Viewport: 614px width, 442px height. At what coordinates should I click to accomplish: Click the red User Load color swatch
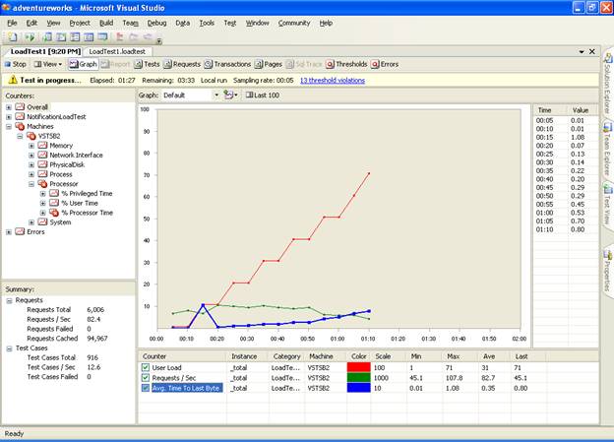(x=359, y=367)
